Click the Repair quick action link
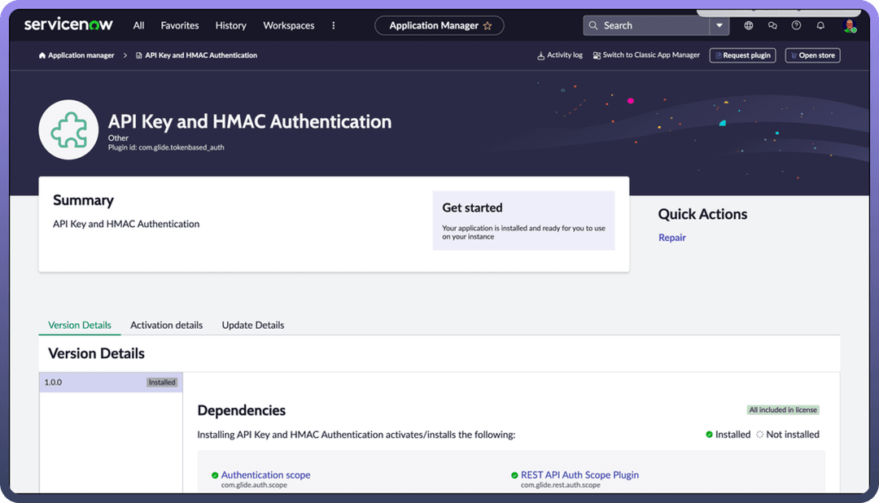 tap(672, 238)
